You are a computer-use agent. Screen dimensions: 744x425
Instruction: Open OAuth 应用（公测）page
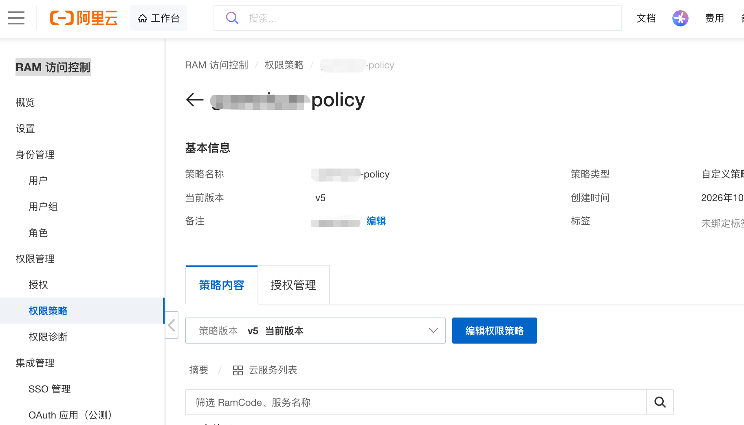point(70,415)
